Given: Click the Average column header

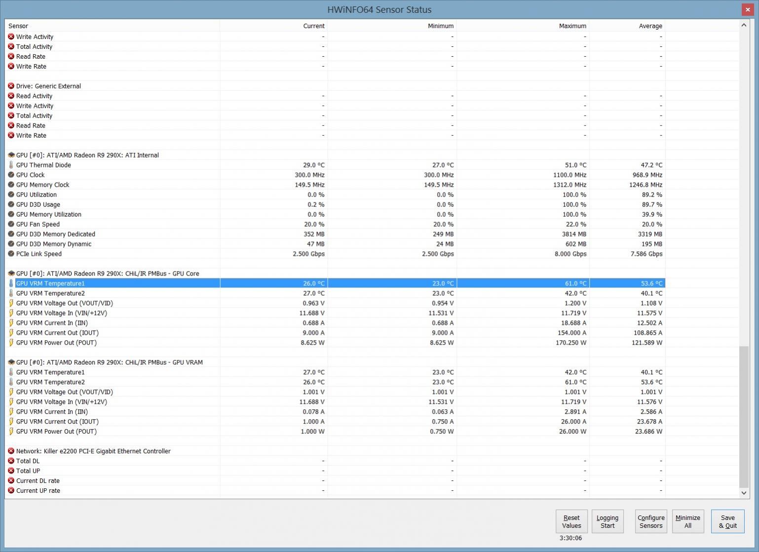Looking at the screenshot, I should 627,26.
